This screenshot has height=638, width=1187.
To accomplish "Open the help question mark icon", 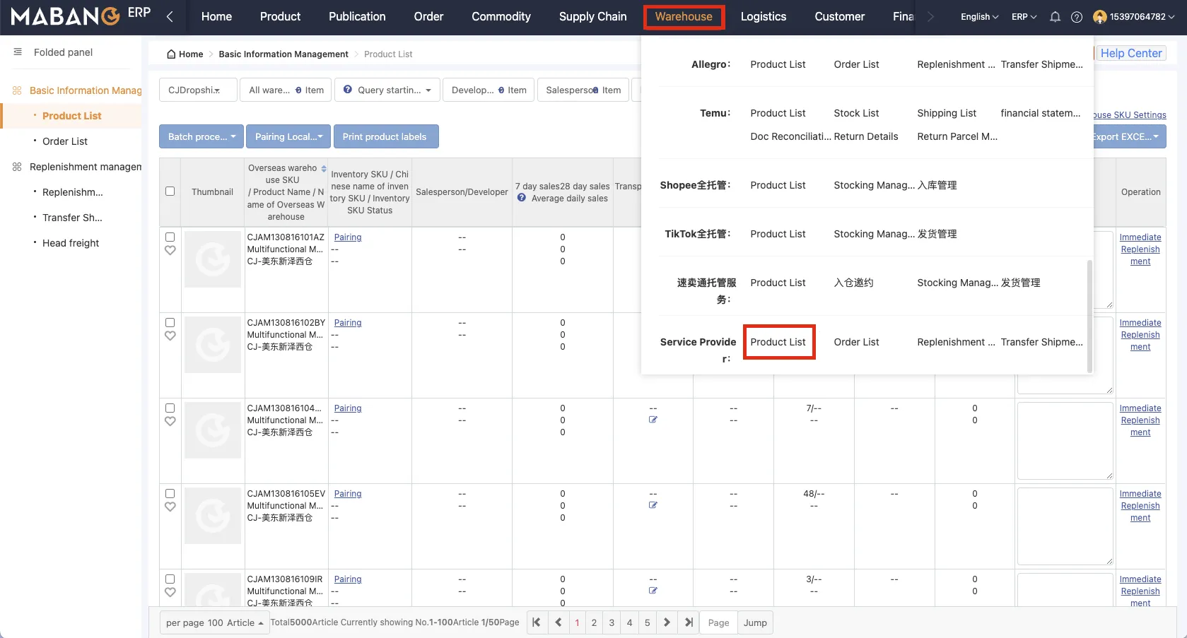I will tap(1076, 17).
